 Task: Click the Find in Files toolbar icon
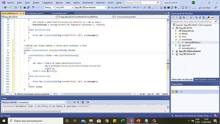144,8
